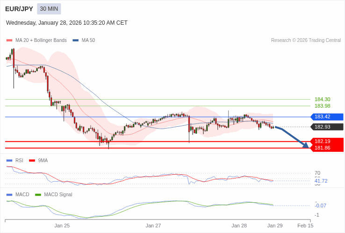Click the timestamp reading Wednesday, January 28, 2026
This screenshot has width=345, height=233.
(x=67, y=23)
